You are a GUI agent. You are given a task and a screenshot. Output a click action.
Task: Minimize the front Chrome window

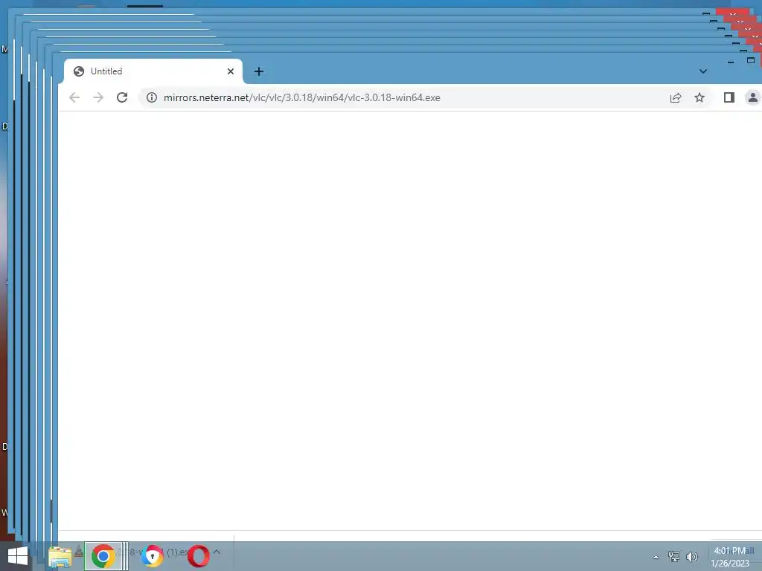pyautogui.click(x=731, y=62)
